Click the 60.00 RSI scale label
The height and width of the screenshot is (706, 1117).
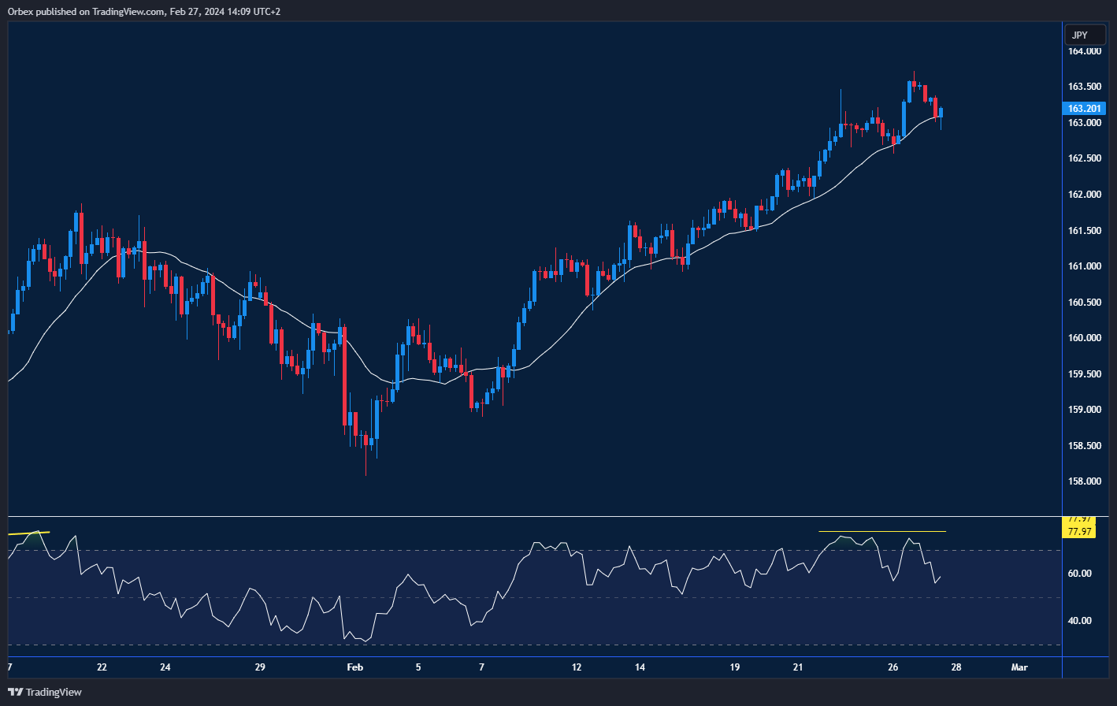click(1080, 574)
